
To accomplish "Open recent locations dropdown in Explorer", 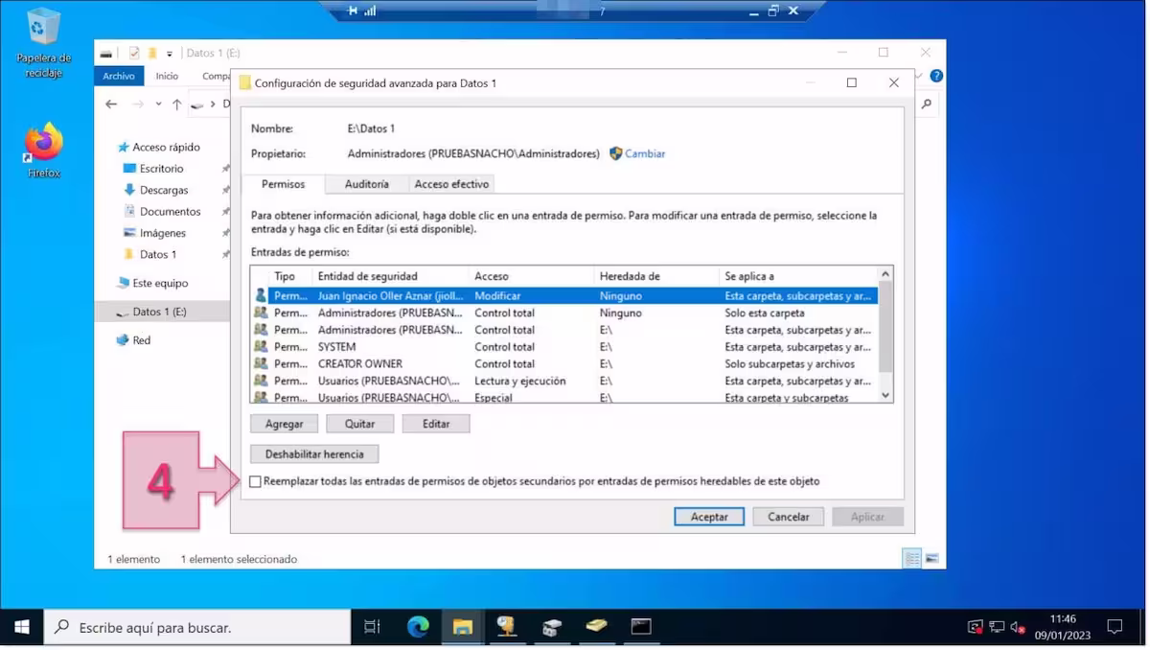I will click(158, 104).
